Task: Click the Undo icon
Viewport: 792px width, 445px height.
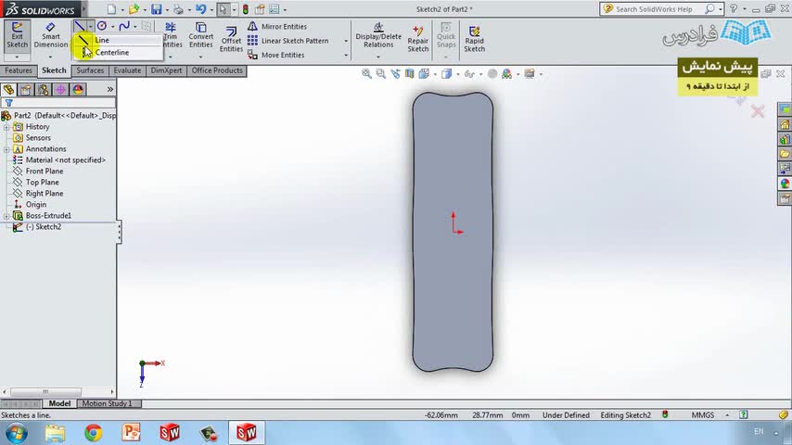Action: (200, 9)
